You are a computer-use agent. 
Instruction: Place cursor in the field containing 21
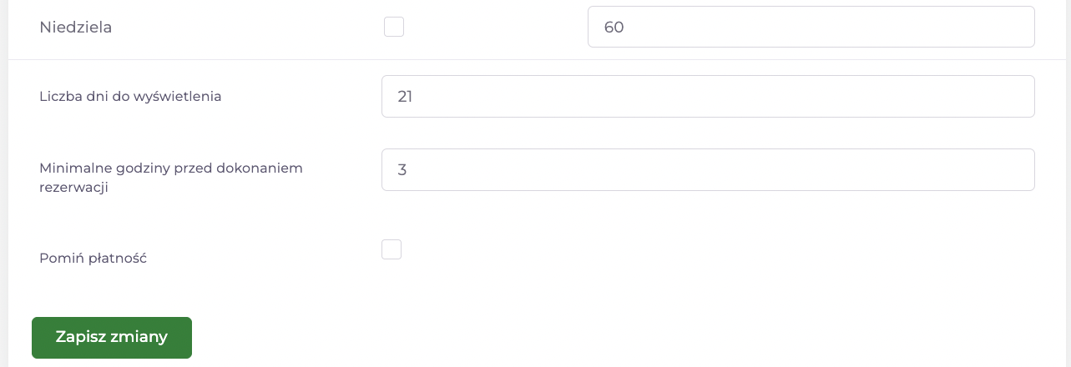(x=708, y=97)
